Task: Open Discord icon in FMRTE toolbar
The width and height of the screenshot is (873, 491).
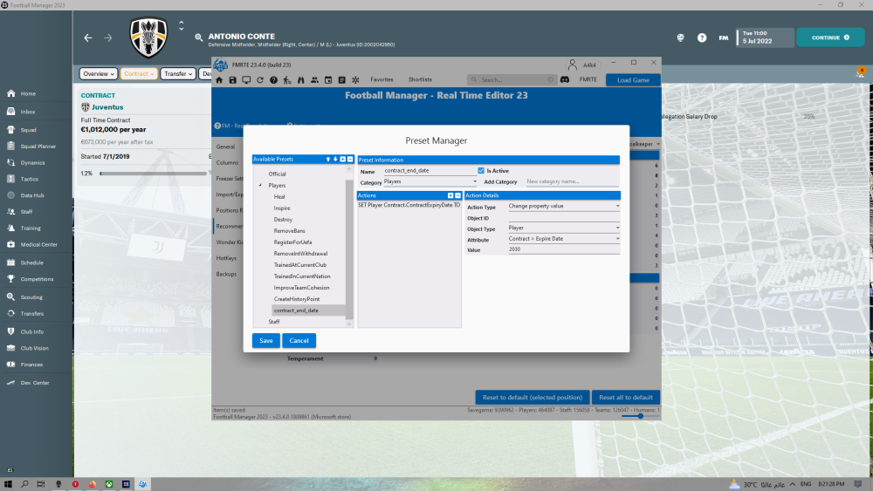Action: pyautogui.click(x=565, y=79)
